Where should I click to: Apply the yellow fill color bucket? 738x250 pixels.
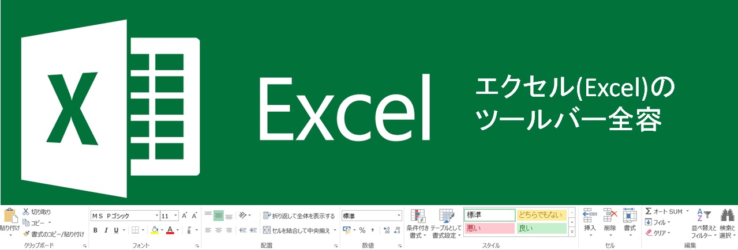(x=154, y=230)
